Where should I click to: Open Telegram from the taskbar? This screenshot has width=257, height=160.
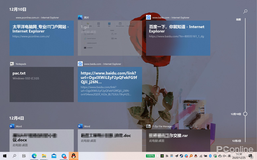click(x=64, y=156)
